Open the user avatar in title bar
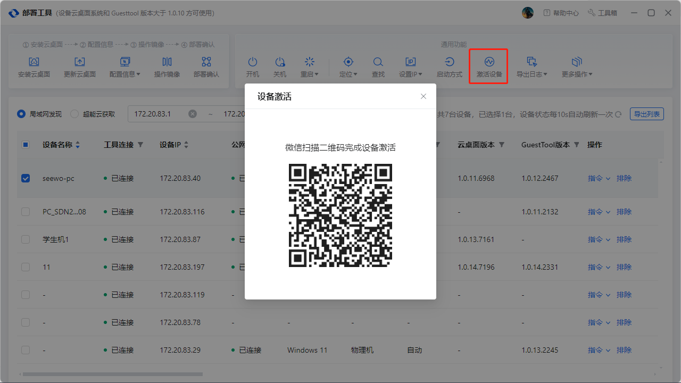The image size is (681, 383). tap(528, 13)
